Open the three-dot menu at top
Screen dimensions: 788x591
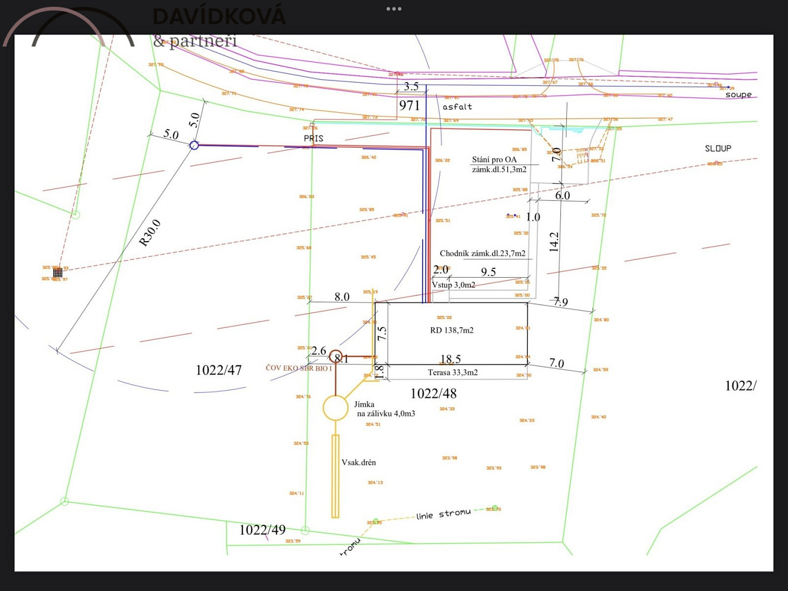coord(394,9)
